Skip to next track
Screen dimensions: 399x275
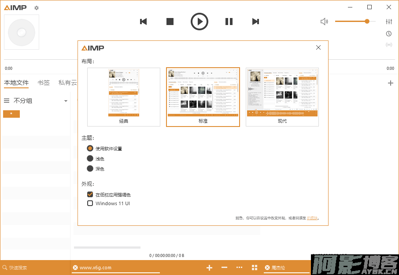(255, 22)
